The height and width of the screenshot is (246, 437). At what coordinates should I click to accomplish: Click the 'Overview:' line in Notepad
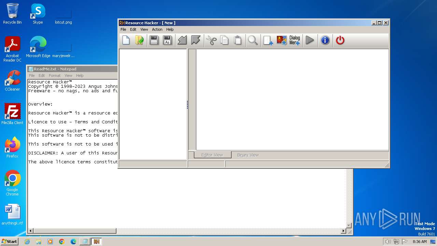click(x=40, y=104)
